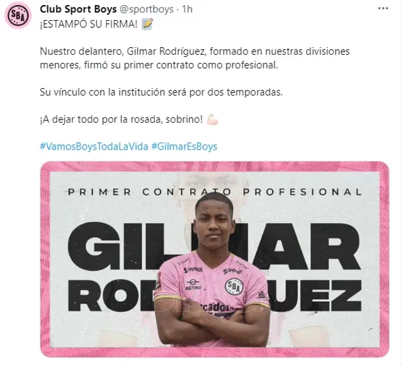Click the player's crossed arms in the image
Image resolution: width=403 pixels, height=366 pixels.
coord(212,324)
